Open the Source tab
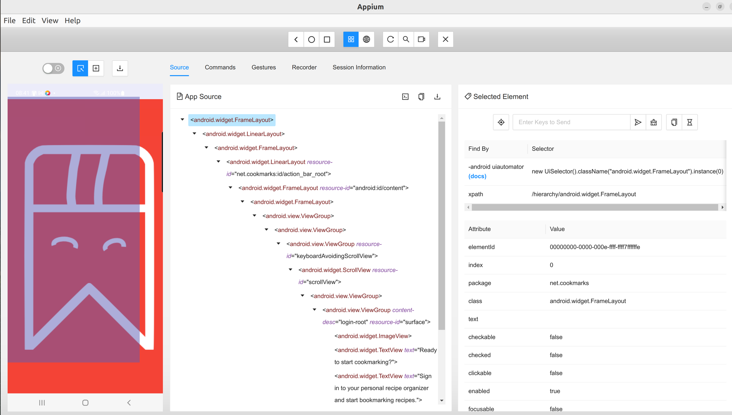The image size is (732, 415). (179, 67)
